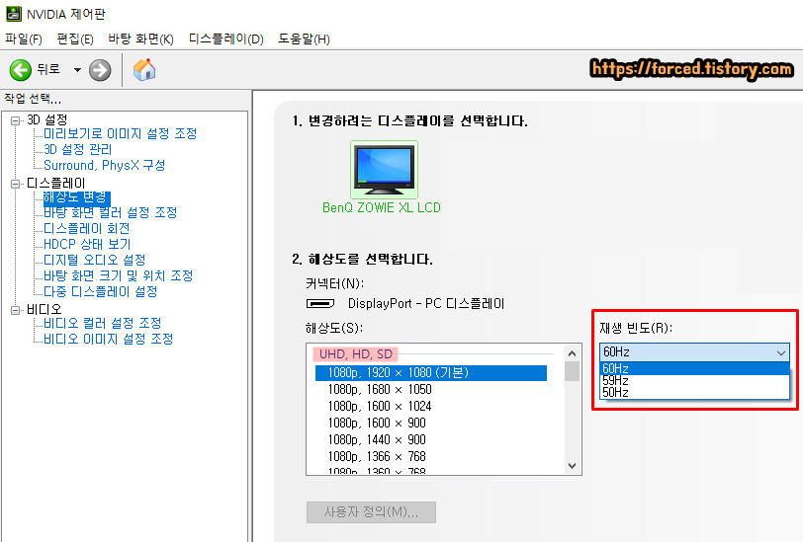
Task: Choose 50Hz from the refresh rate list
Action: [694, 392]
